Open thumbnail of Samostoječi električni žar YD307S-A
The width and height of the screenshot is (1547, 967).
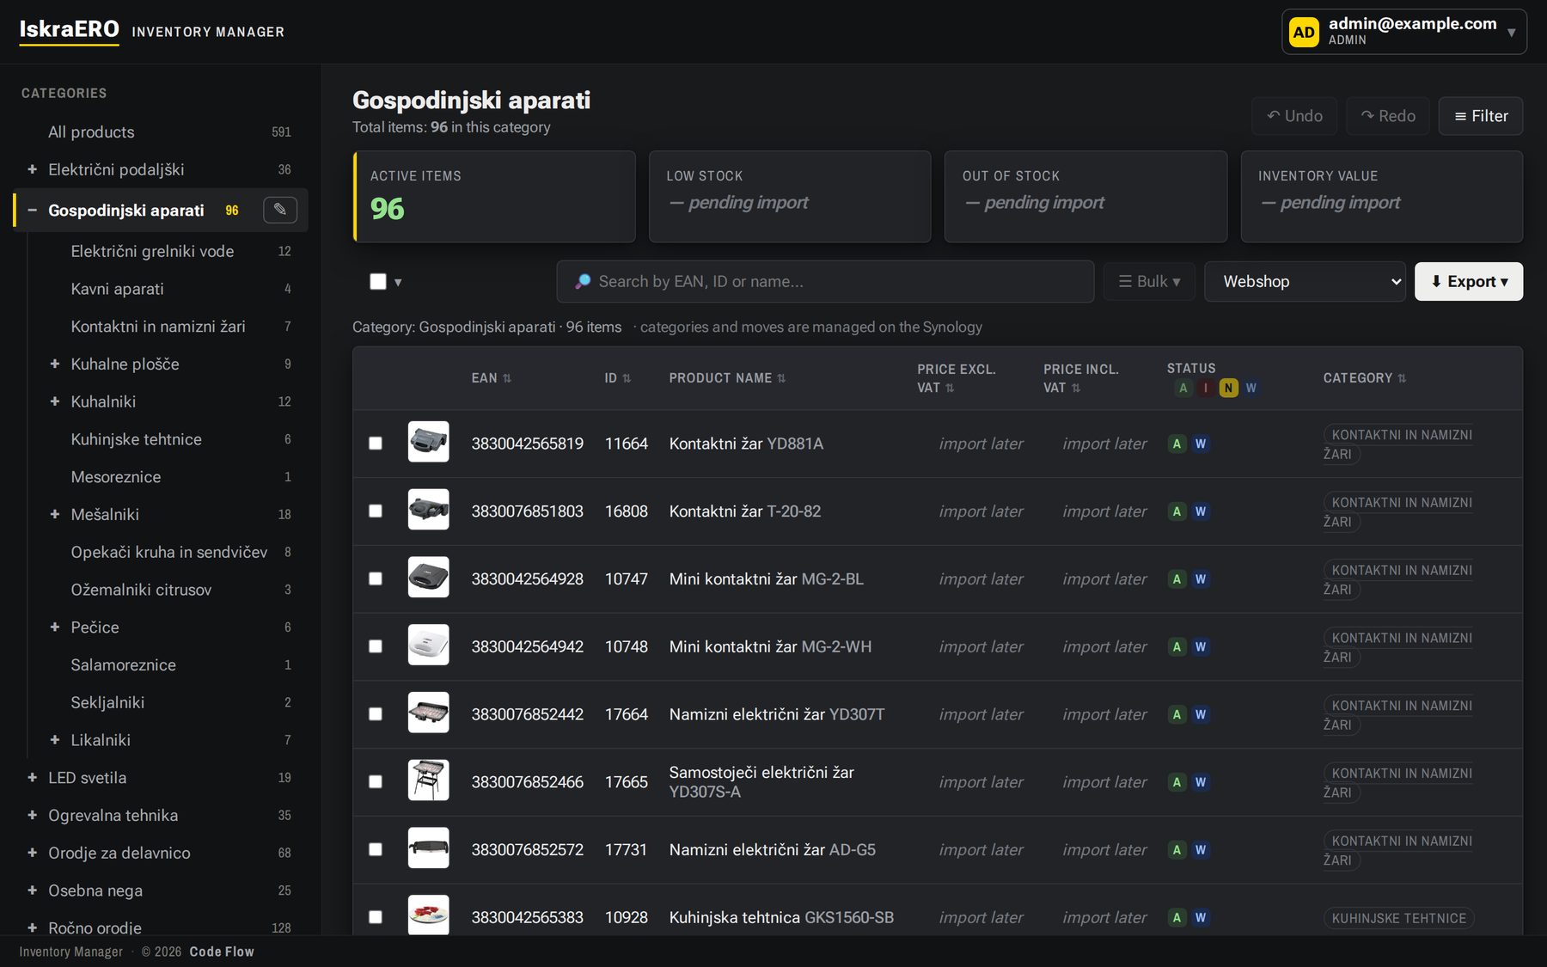[x=428, y=781]
